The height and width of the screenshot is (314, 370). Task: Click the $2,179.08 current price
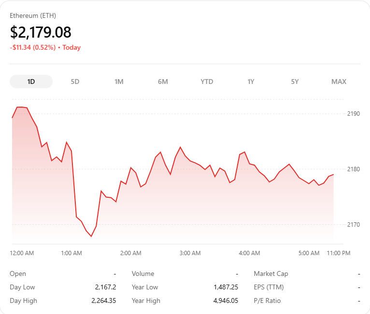[x=41, y=32]
